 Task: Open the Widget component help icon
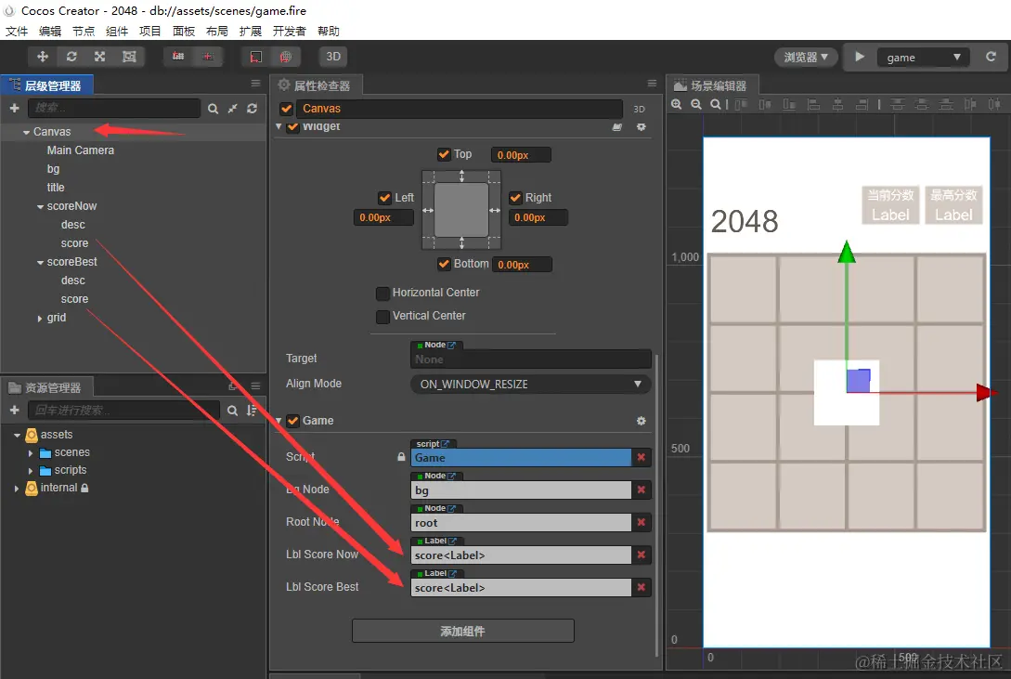coord(617,127)
